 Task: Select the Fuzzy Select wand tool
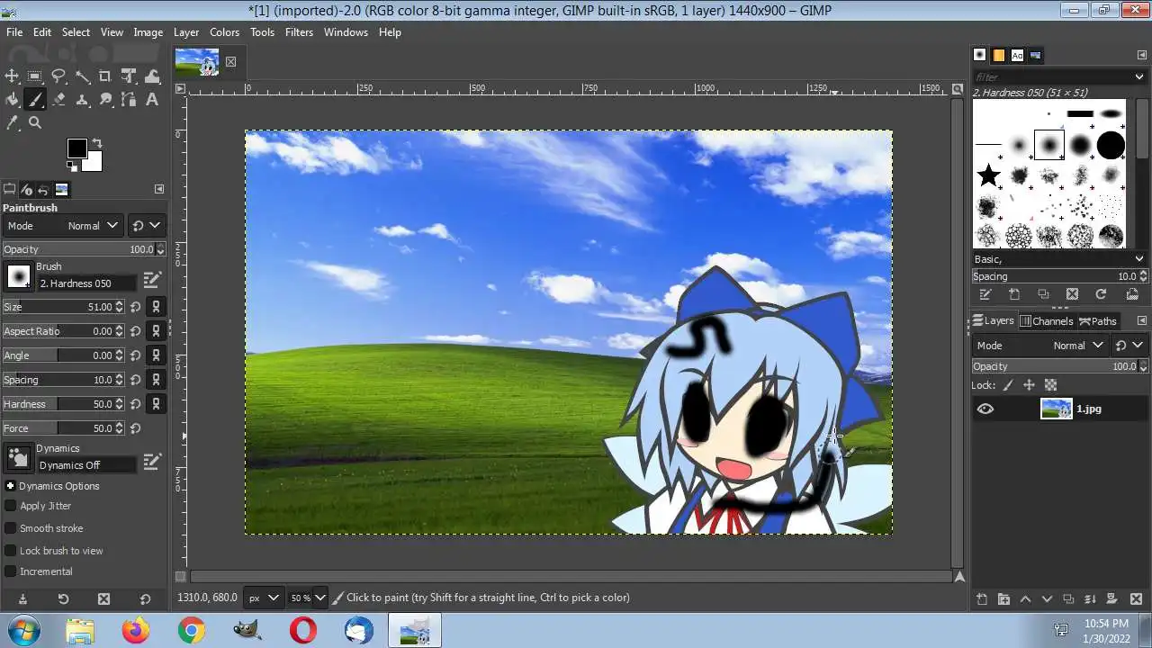point(82,76)
